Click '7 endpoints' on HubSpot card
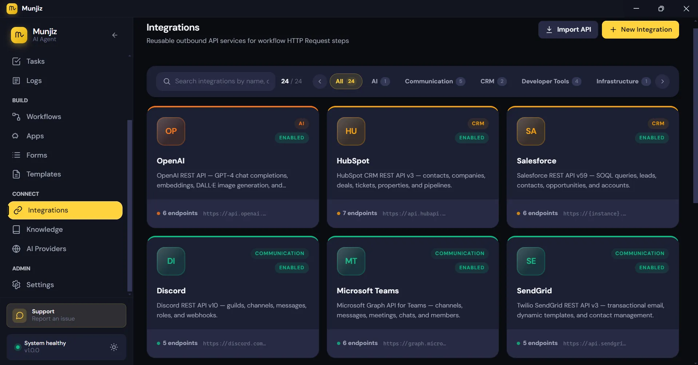 tap(360, 213)
